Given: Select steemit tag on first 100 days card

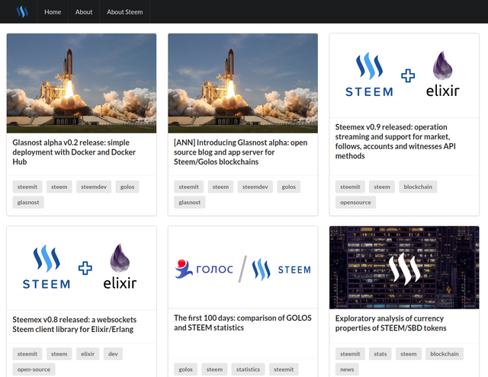Looking at the screenshot, I should point(284,369).
